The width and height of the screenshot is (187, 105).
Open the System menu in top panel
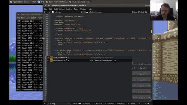click(33, 2)
